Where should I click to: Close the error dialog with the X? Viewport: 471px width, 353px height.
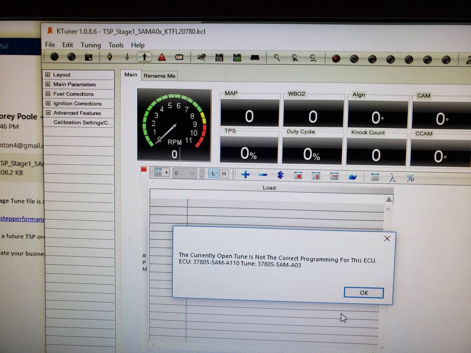point(387,239)
